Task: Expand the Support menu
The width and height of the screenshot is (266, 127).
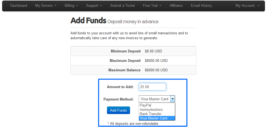Action: 94,6
